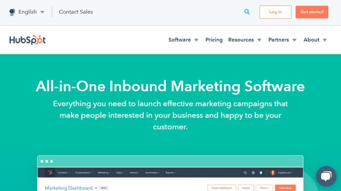
Task: Click the sprocket icon in dashboard preview
Action: 50,172
